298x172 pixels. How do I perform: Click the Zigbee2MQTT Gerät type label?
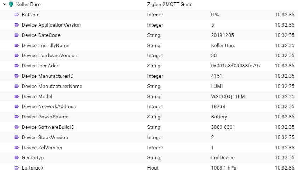(x=170, y=4)
